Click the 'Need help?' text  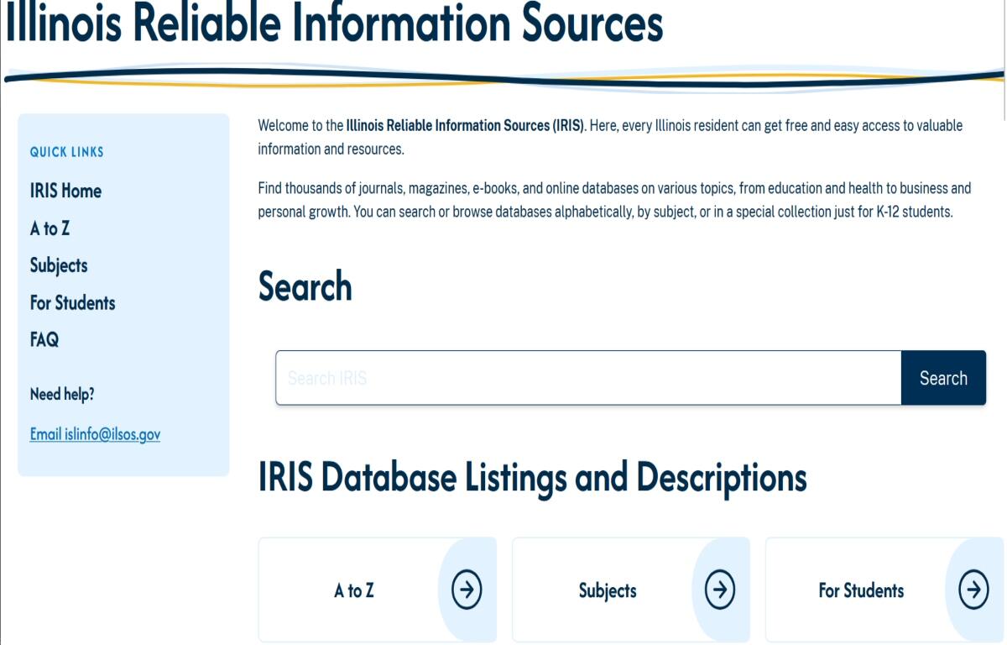pos(62,394)
